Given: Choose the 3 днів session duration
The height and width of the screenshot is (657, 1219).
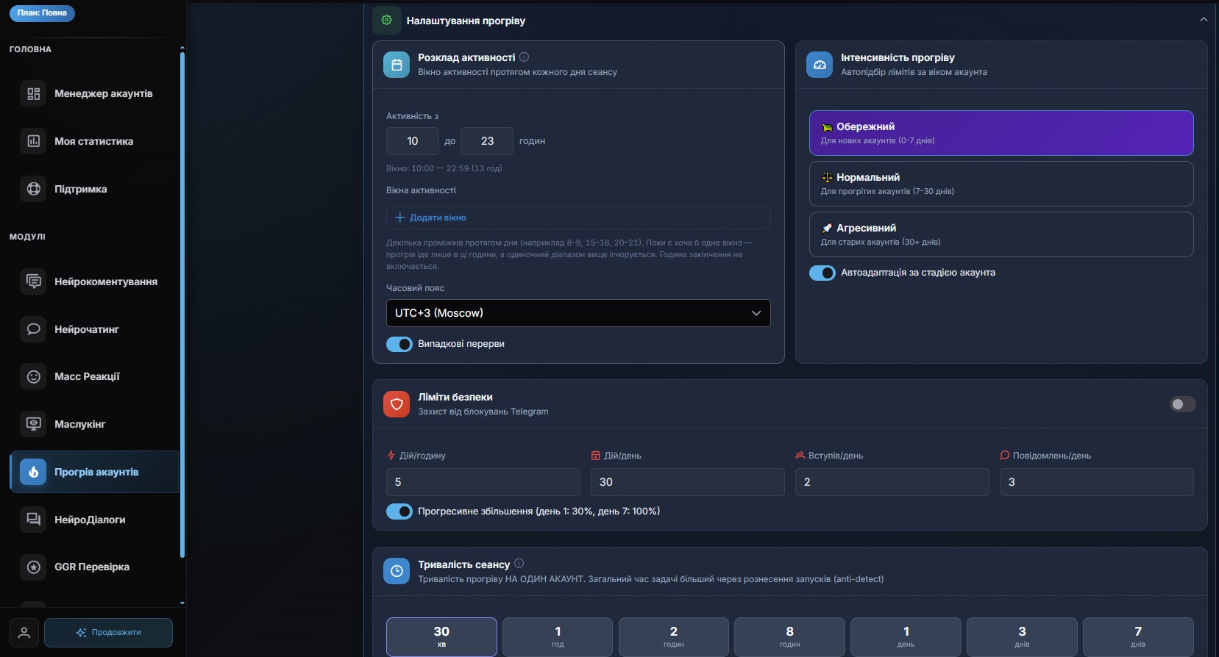Looking at the screenshot, I should point(1022,636).
